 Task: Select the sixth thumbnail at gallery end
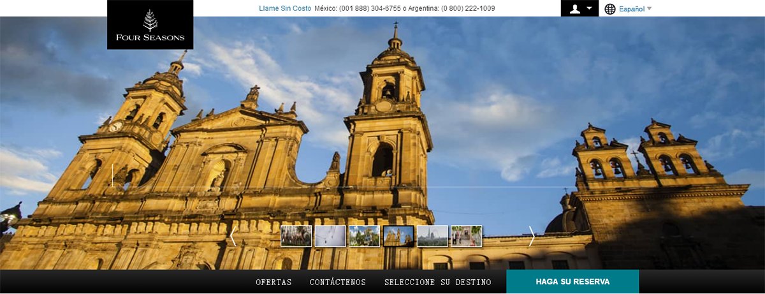tap(466, 236)
